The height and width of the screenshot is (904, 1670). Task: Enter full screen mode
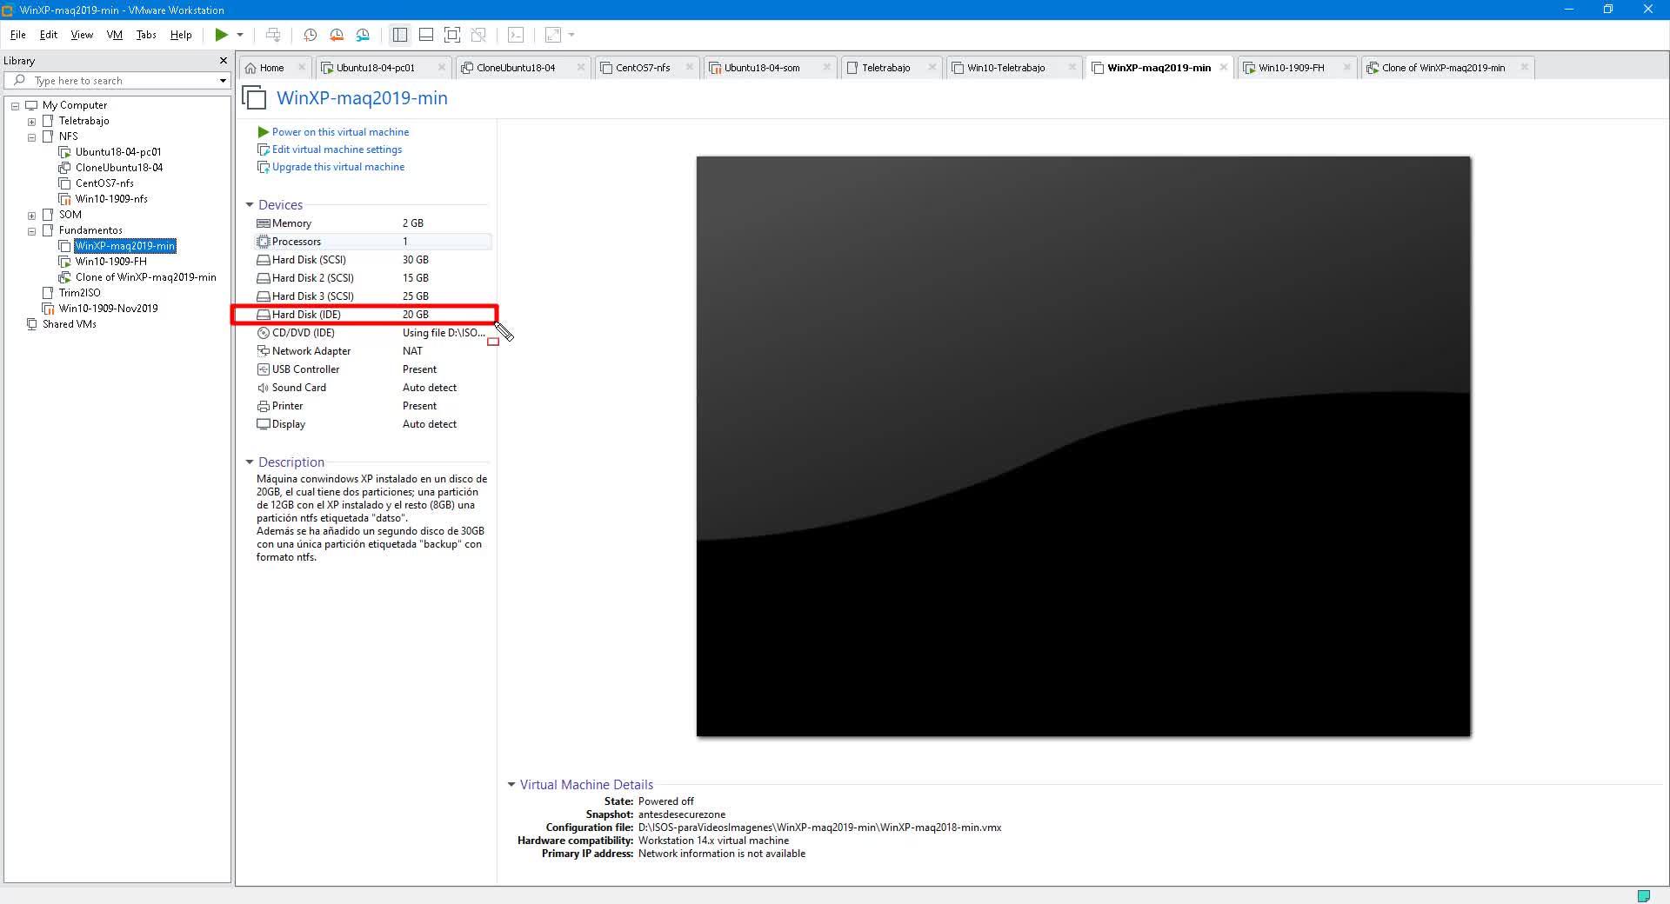pyautogui.click(x=452, y=35)
